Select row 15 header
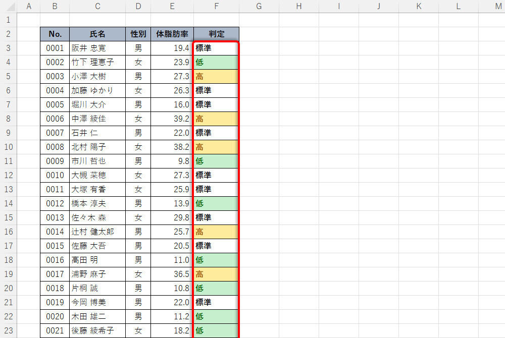Viewport: 505px width, 338px height. coord(9,218)
